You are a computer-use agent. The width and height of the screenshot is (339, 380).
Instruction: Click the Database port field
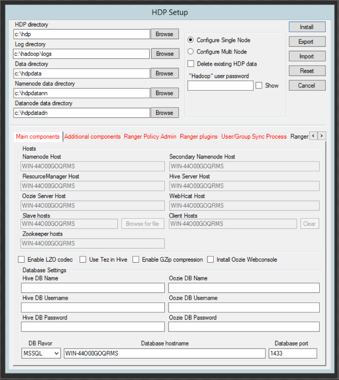(x=293, y=353)
